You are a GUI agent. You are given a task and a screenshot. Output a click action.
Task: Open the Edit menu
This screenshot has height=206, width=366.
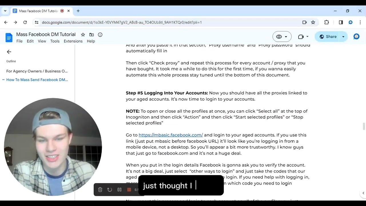[30, 41]
